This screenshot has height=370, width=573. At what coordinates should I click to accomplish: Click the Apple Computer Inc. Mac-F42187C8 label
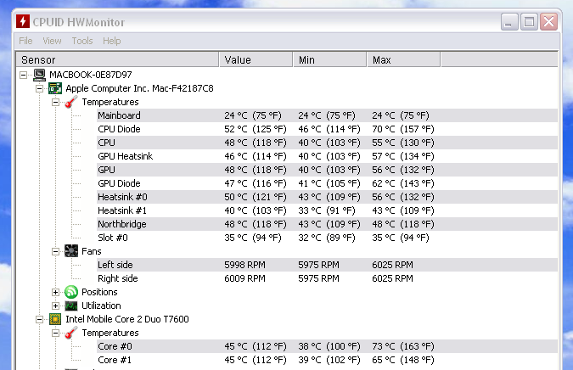click(139, 88)
